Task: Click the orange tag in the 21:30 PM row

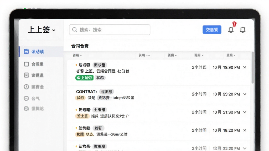Action: tap(82, 116)
